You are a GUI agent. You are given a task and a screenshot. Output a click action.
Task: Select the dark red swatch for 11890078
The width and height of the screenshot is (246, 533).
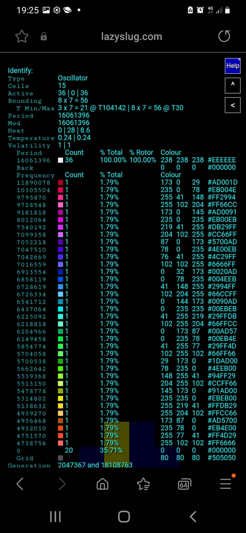click(x=60, y=182)
